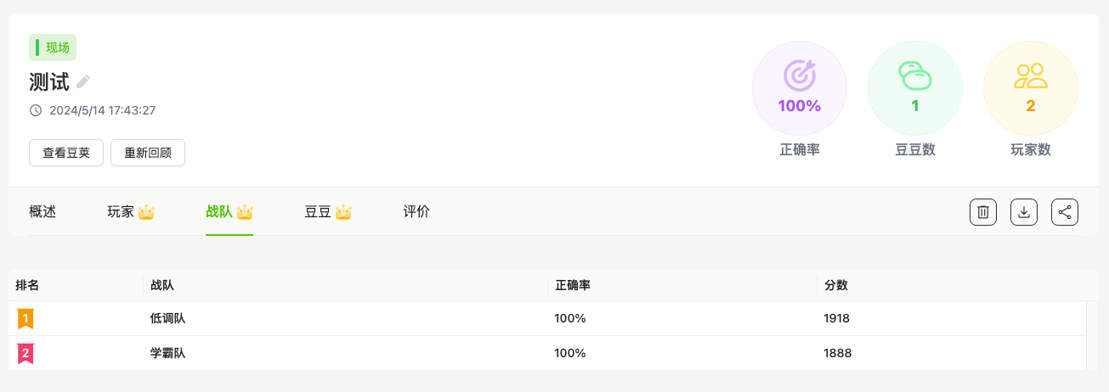Viewport: 1109px width, 392px height.
Task: Click the pink rank 2 ribbon badge
Action: tap(25, 353)
